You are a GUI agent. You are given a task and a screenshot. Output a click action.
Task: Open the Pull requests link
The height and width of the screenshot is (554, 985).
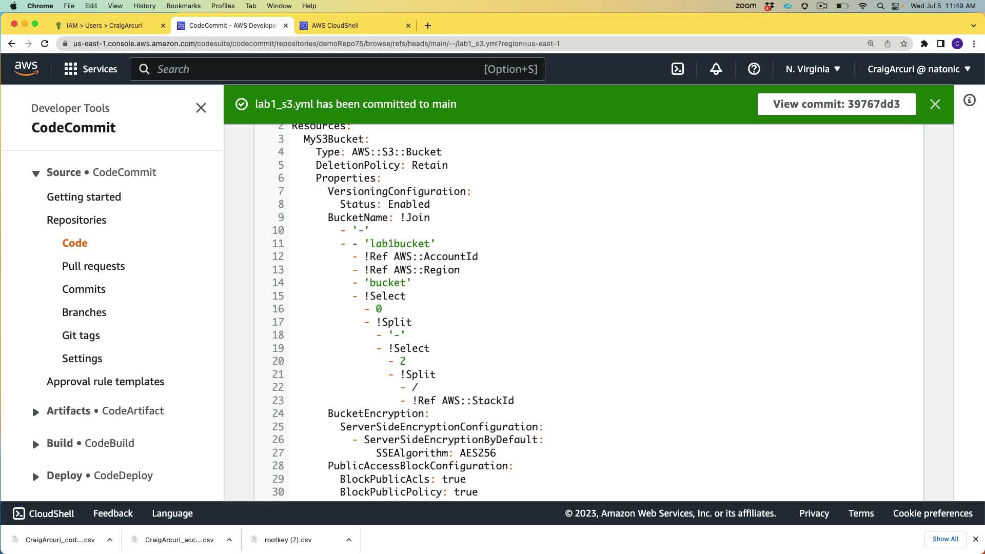coord(93,266)
